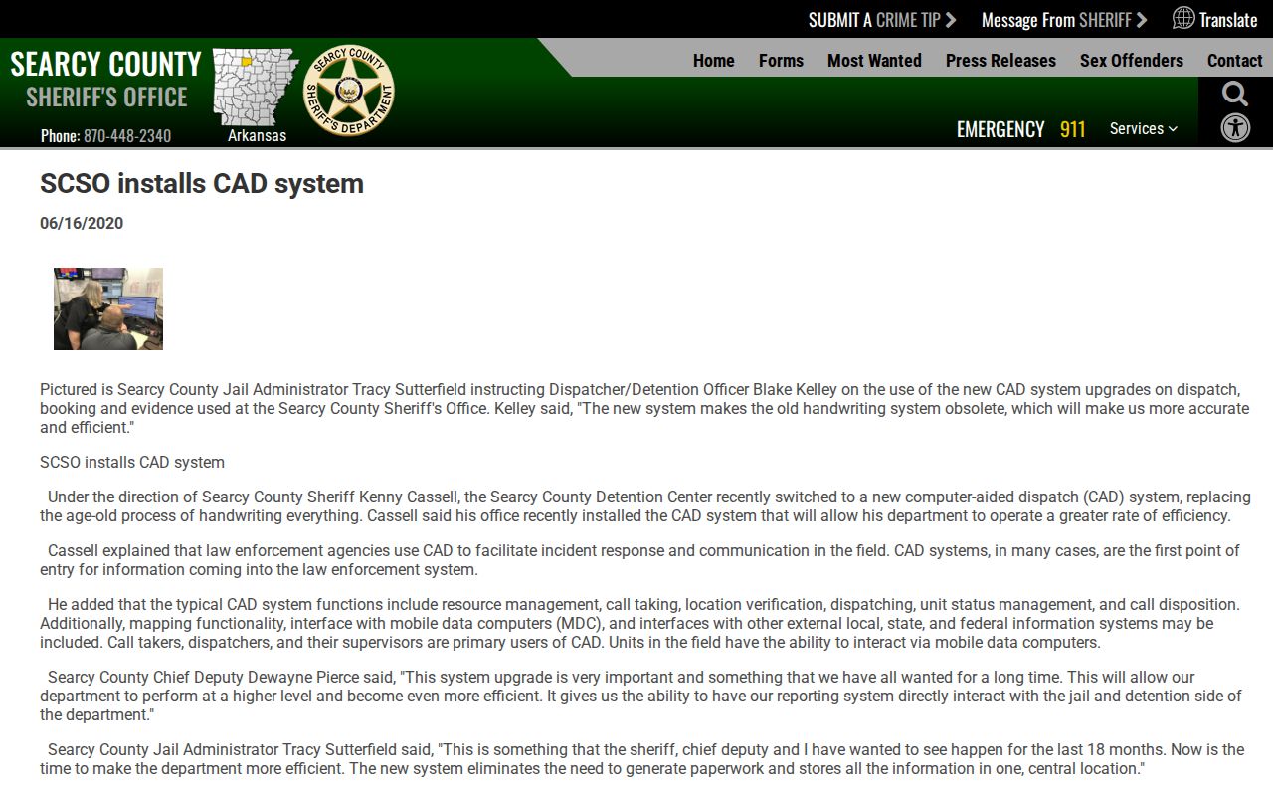This screenshot has width=1273, height=796.
Task: Open the accessibility options icon
Action: [1235, 127]
